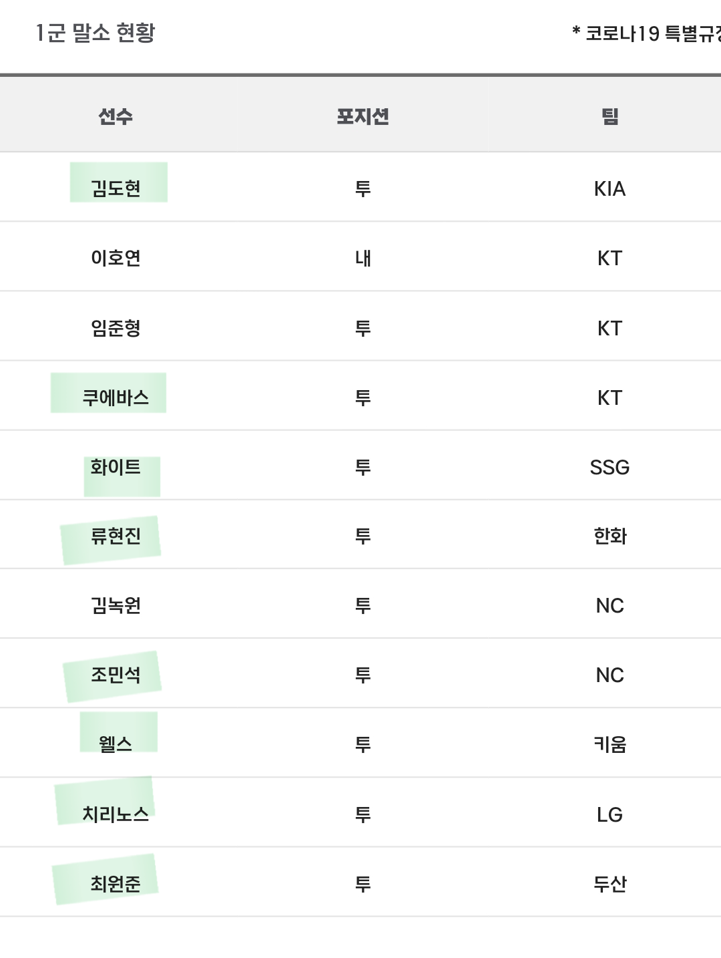This screenshot has width=721, height=958.
Task: Click the SSG team cell
Action: click(x=610, y=467)
